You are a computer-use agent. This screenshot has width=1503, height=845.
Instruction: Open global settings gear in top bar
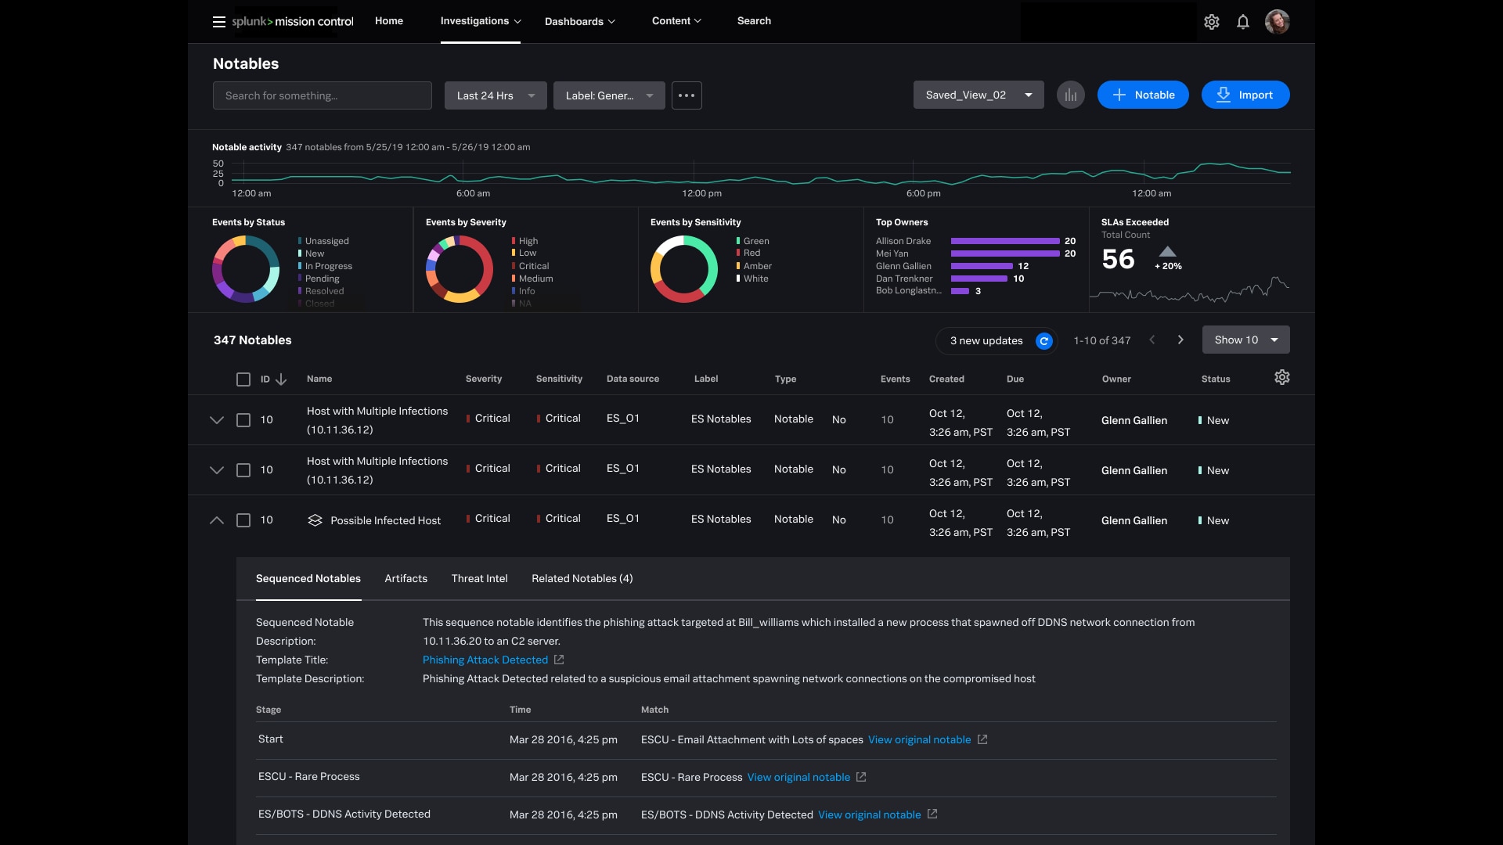[x=1212, y=22]
